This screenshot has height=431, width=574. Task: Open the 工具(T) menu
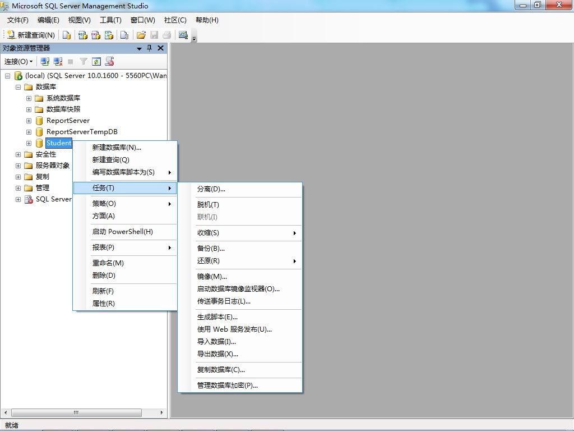pyautogui.click(x=110, y=20)
